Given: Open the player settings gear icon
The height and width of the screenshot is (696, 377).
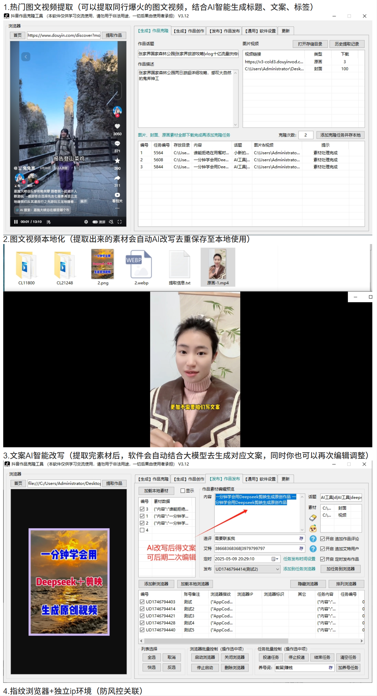Looking at the screenshot, I should (x=86, y=222).
